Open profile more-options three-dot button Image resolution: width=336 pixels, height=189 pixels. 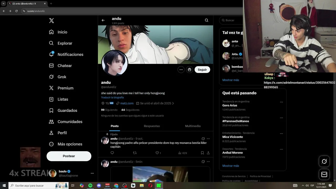(x=181, y=70)
